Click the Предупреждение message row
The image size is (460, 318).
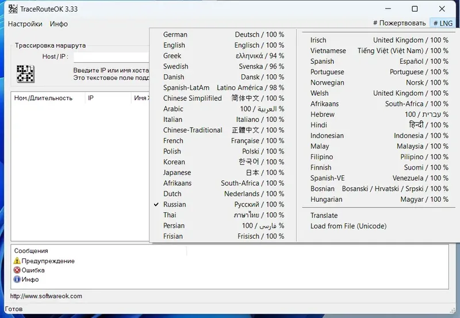point(44,261)
